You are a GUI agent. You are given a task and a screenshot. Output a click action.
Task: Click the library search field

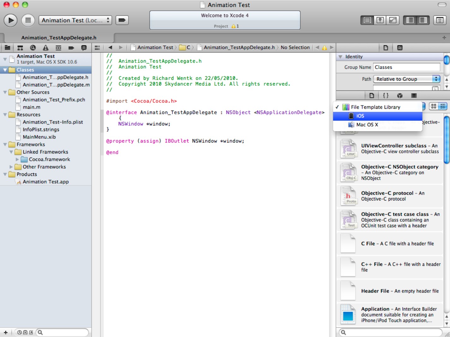pyautogui.click(x=390, y=332)
